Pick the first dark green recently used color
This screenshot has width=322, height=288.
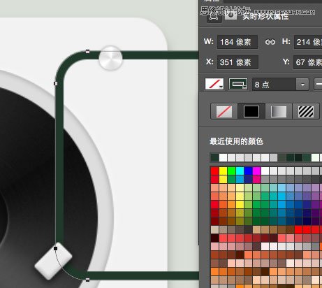coord(214,158)
